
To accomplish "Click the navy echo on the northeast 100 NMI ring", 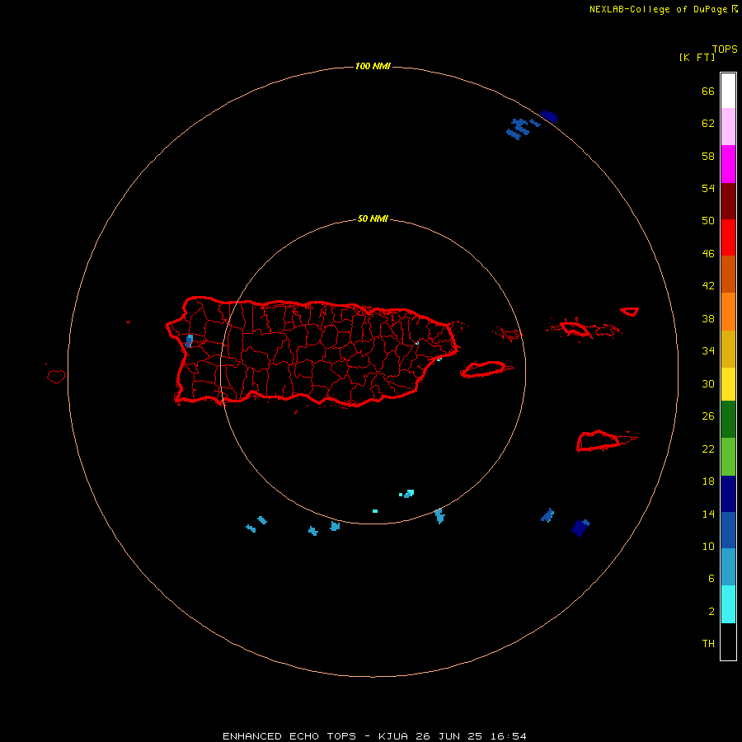I will pos(549,116).
